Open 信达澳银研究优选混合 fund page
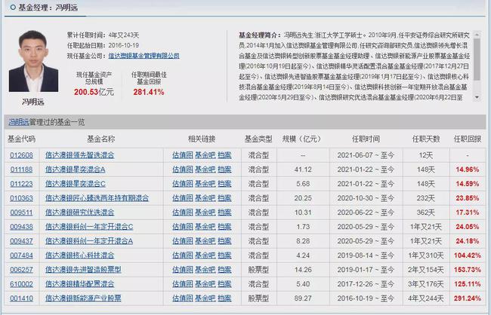 pos(80,213)
